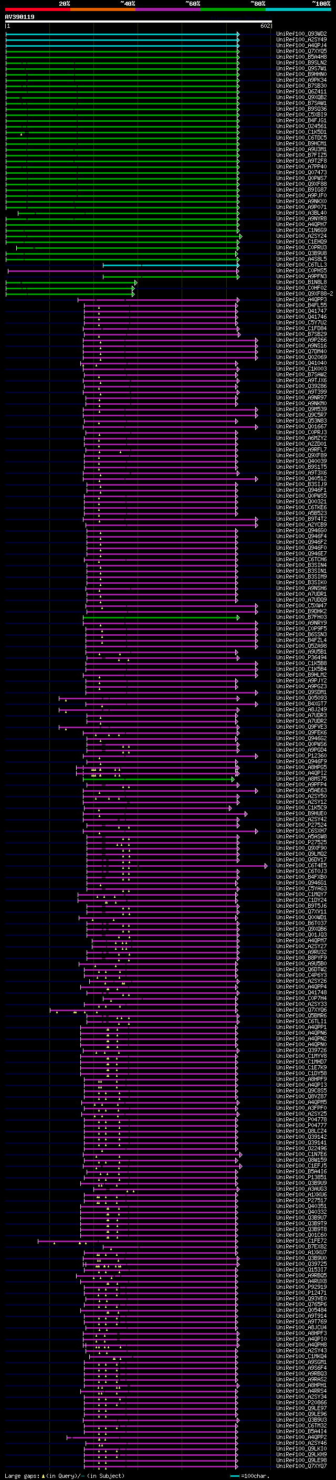Image resolution: width=336 pixels, height=1480 pixels.
Task: Click the cyan alignment bar for UniRef100_Q93WD2
Action: (x=122, y=34)
